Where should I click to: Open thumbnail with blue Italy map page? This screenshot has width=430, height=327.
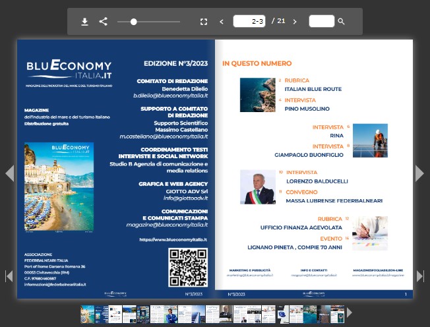point(282,314)
